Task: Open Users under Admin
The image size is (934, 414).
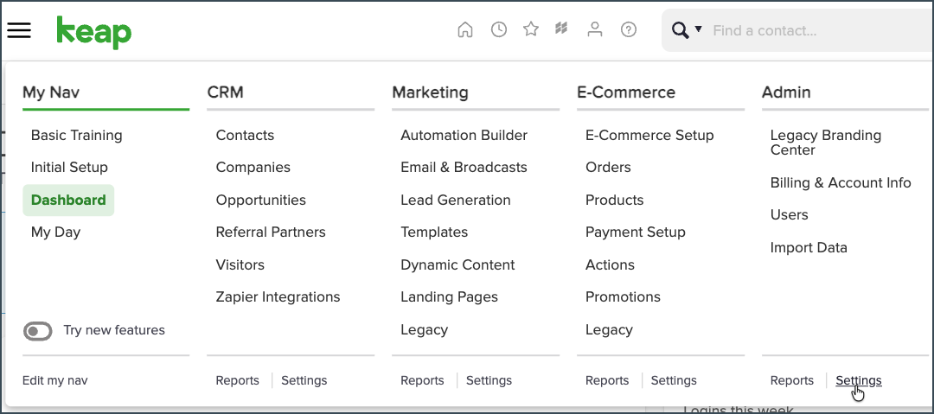Action: click(x=790, y=215)
